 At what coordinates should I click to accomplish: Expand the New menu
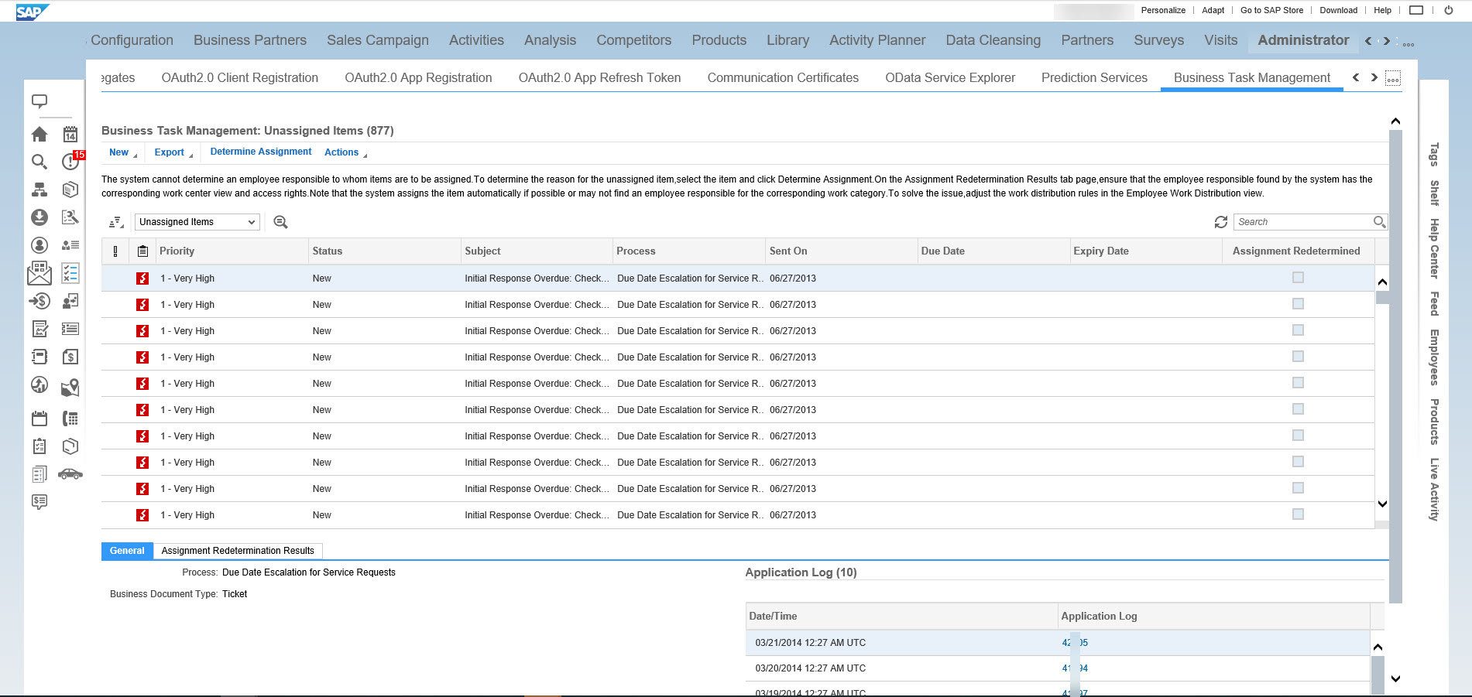click(123, 152)
